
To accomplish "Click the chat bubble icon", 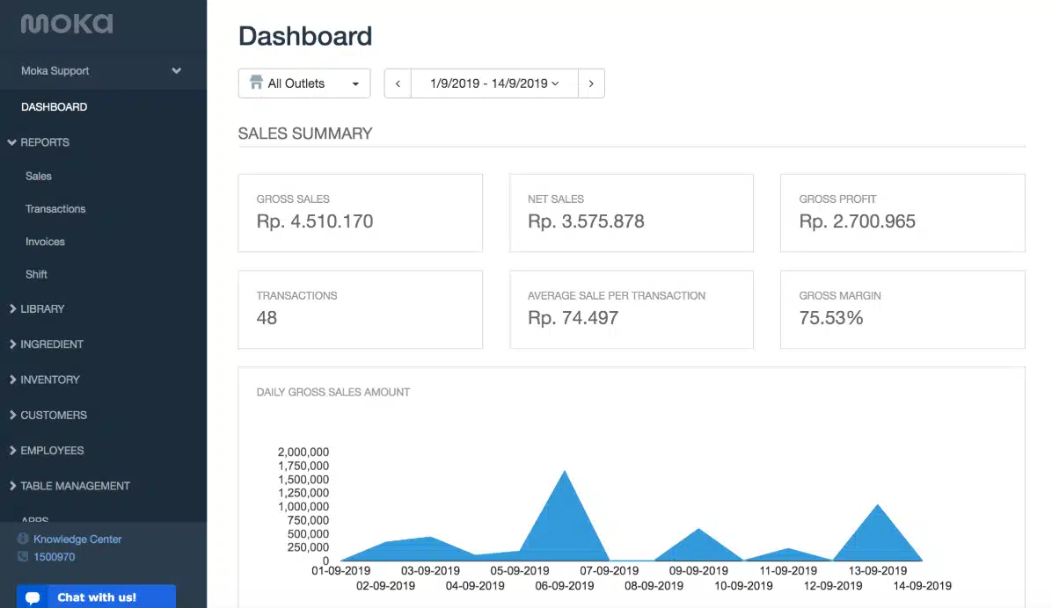I will pyautogui.click(x=33, y=597).
